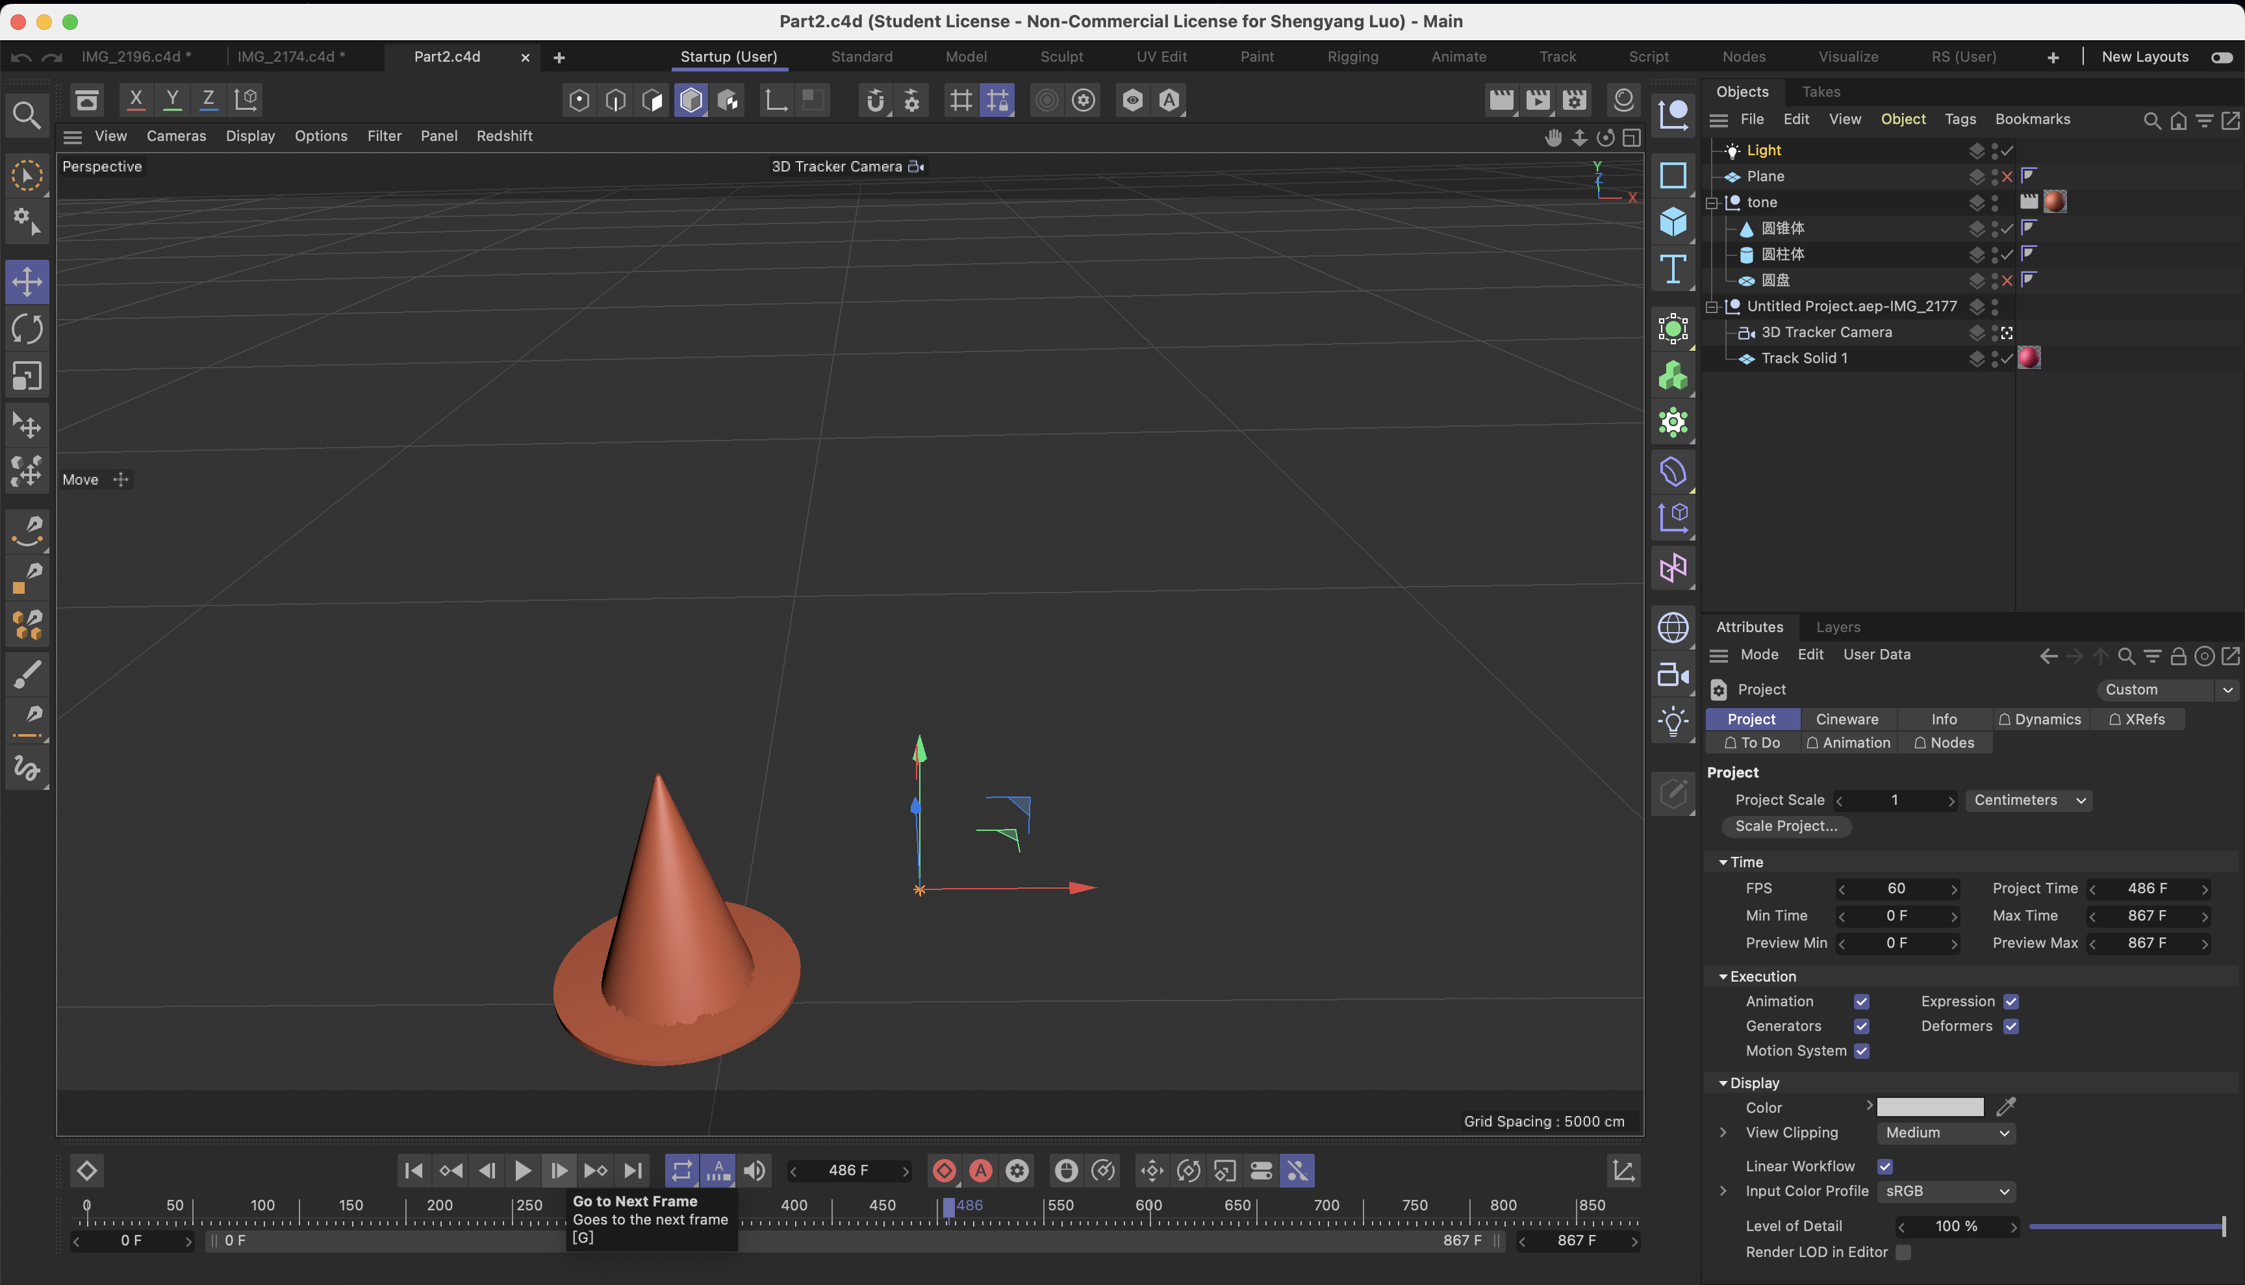Go to Next Frame button

(x=559, y=1170)
